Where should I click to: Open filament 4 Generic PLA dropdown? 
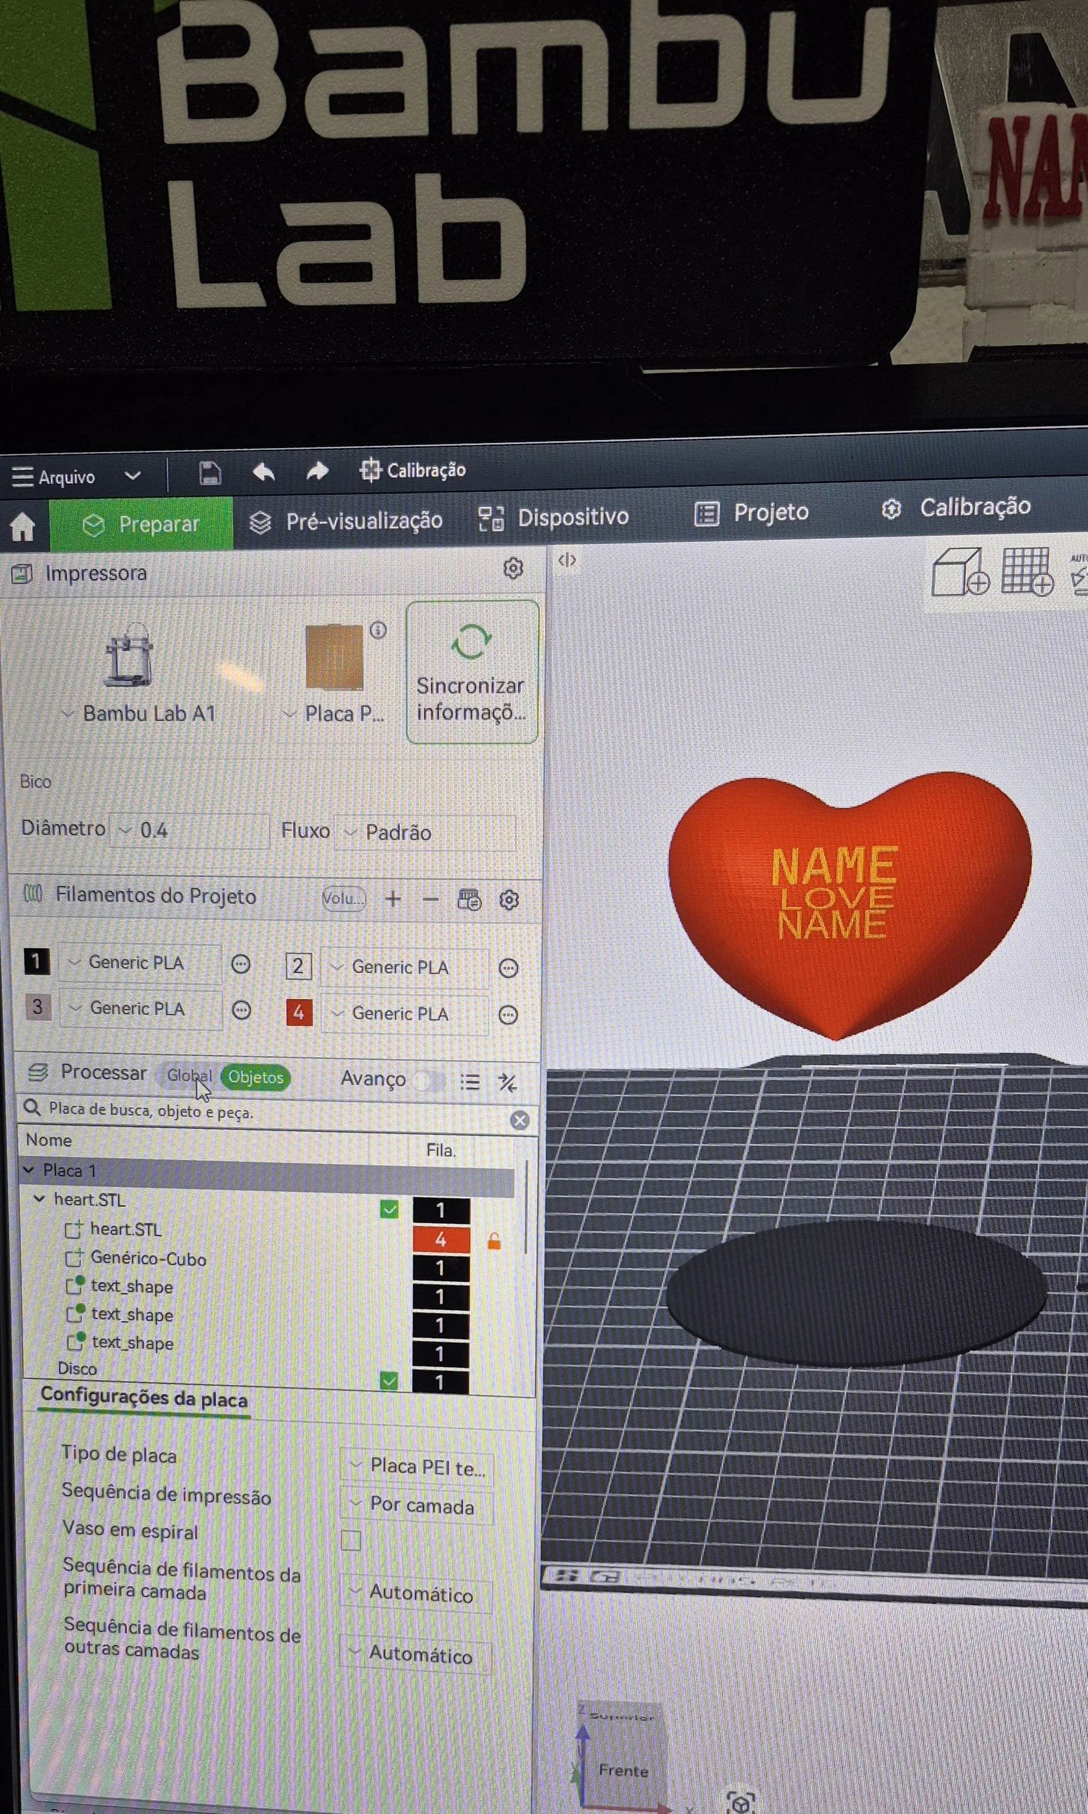[x=404, y=1014]
